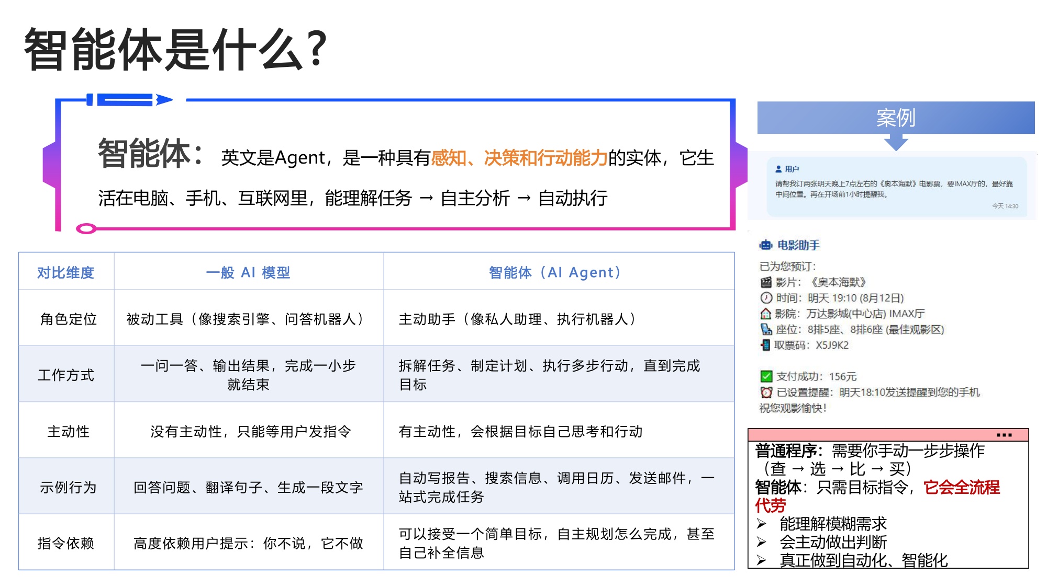Click the 用户 person icon in chat bubble
1047x588 pixels.
tap(778, 169)
